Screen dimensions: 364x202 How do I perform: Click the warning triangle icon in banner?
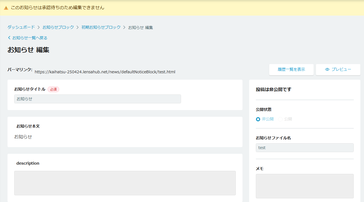[x=6, y=8]
